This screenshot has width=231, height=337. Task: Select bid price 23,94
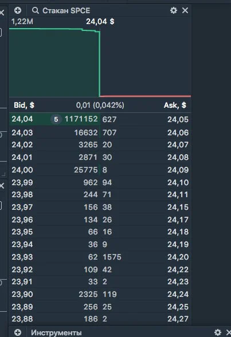coord(22,245)
